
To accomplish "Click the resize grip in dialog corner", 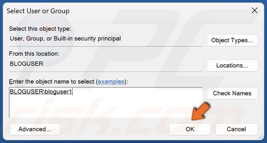I will (x=261, y=137).
